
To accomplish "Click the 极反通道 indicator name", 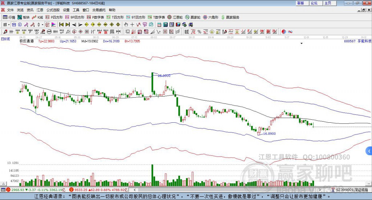I will tap(27, 41).
